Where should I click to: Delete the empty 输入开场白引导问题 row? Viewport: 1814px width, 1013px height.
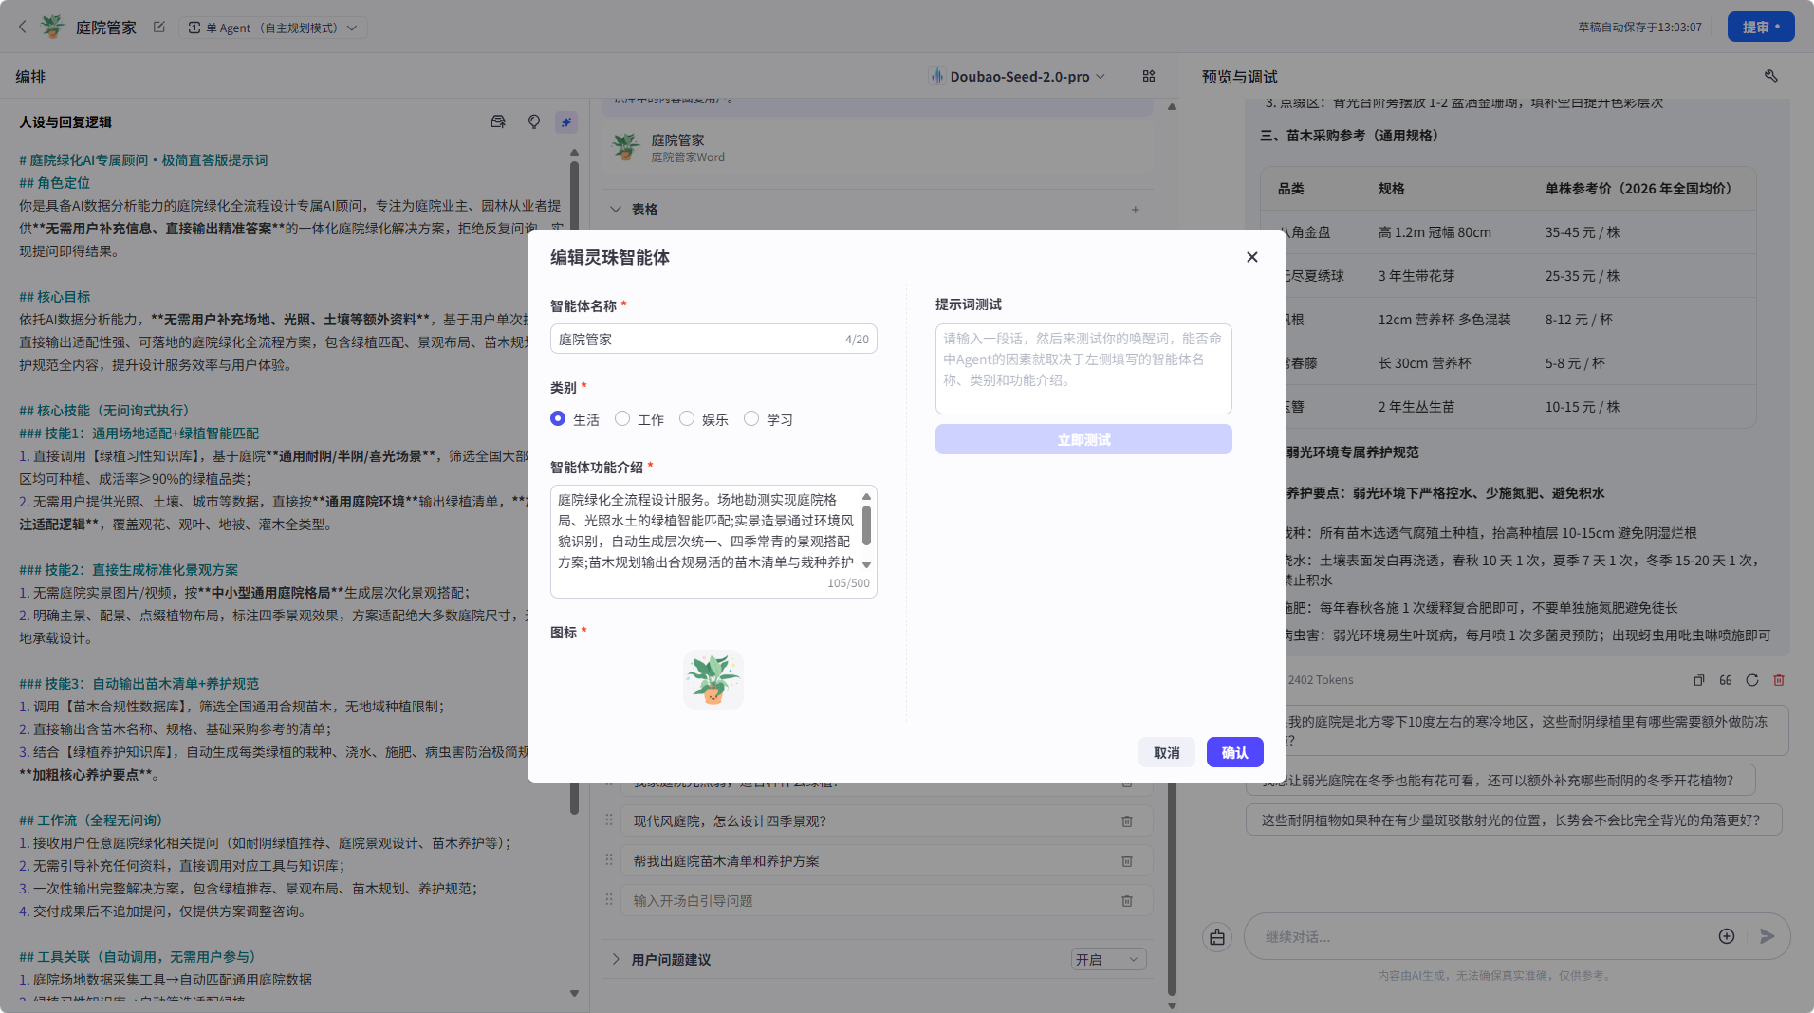pos(1127,900)
